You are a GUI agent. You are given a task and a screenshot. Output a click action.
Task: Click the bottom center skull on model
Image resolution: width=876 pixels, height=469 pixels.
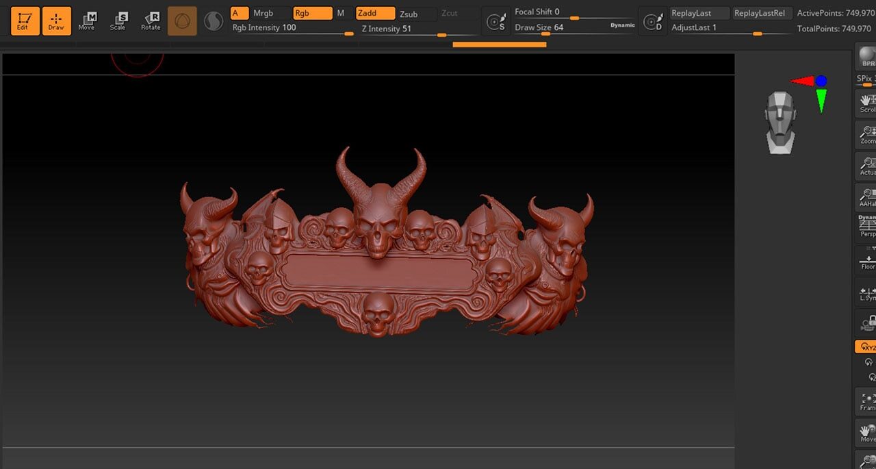pos(378,314)
